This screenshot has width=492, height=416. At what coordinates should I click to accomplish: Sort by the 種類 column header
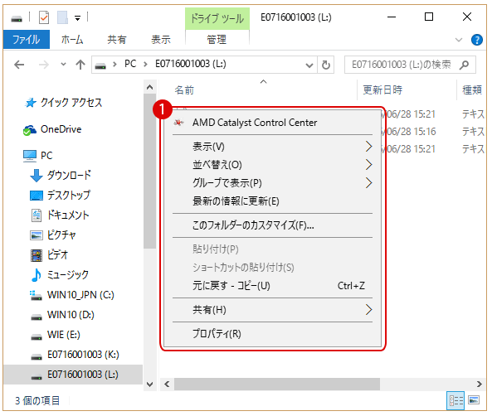tap(472, 90)
